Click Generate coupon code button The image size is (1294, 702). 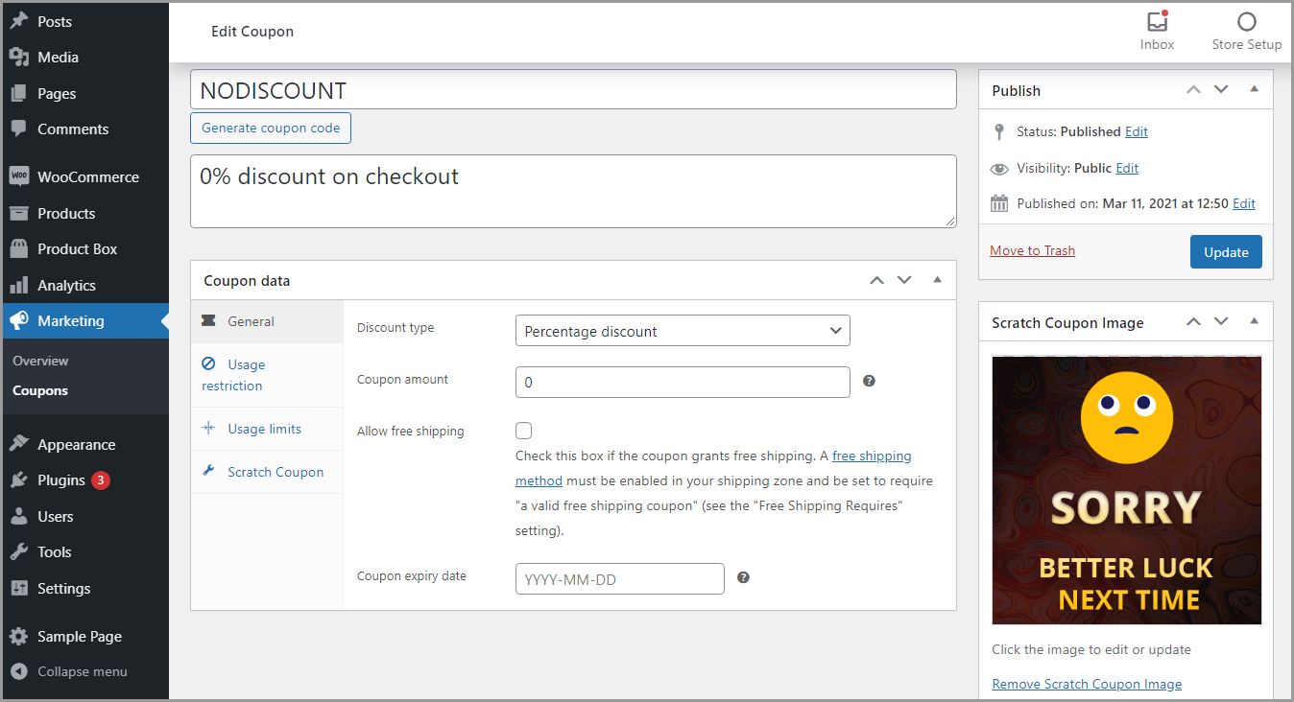tap(271, 128)
